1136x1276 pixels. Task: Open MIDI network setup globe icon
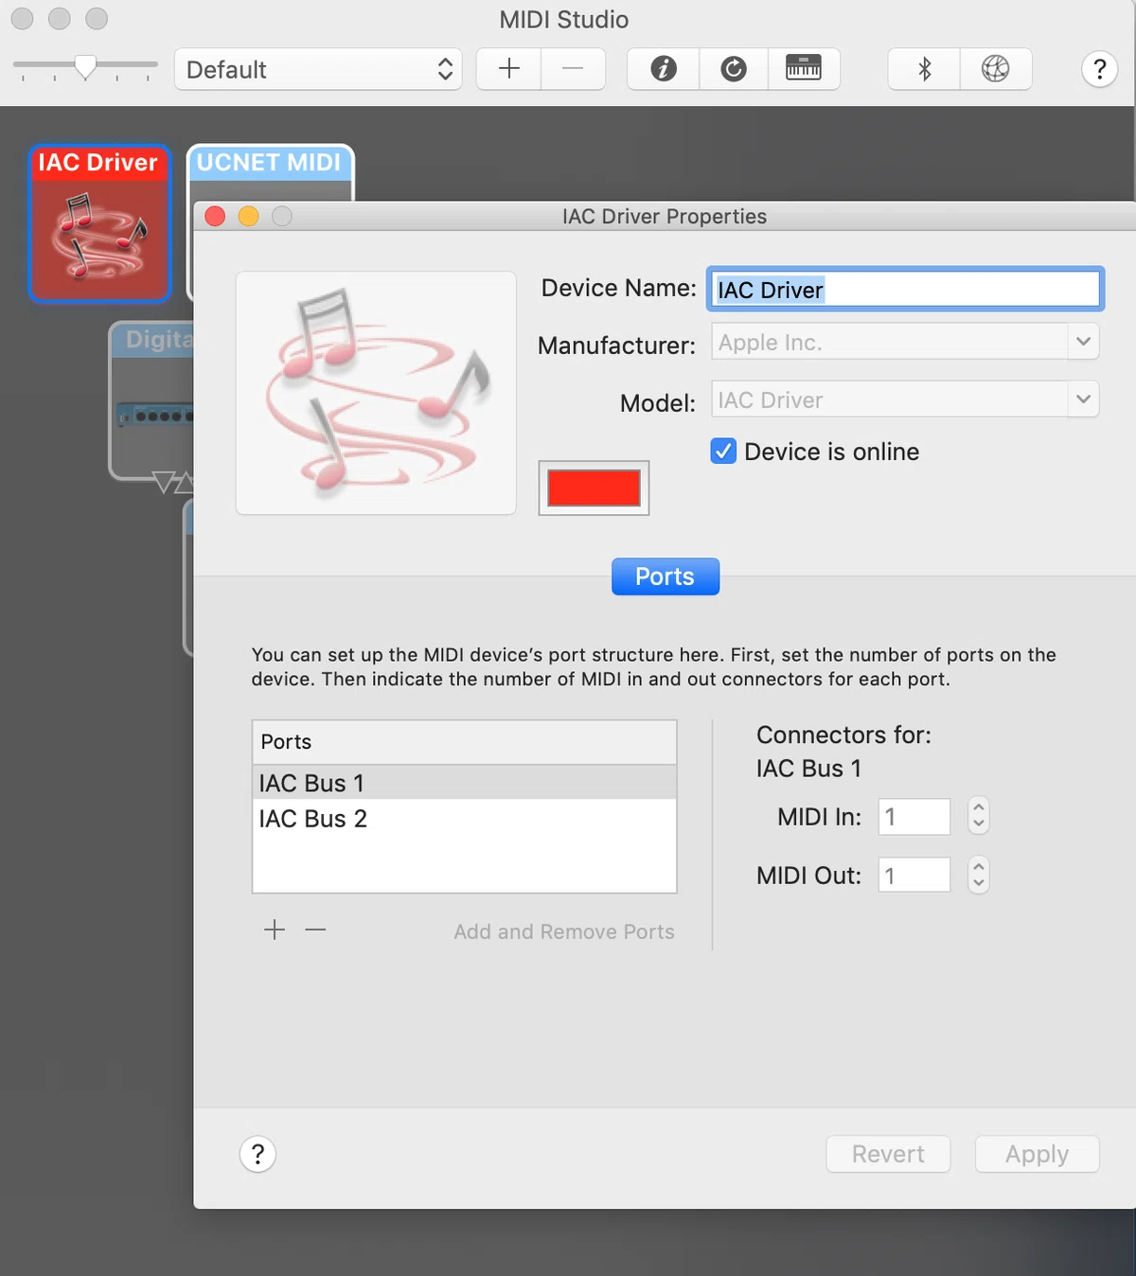(x=996, y=69)
